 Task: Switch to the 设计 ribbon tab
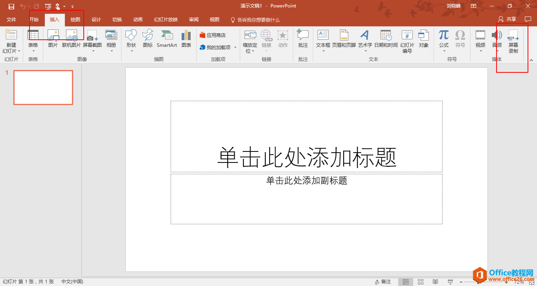tap(96, 19)
